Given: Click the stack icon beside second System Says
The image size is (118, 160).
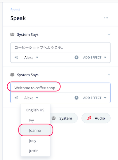Looking at the screenshot, I should pos(12,75).
